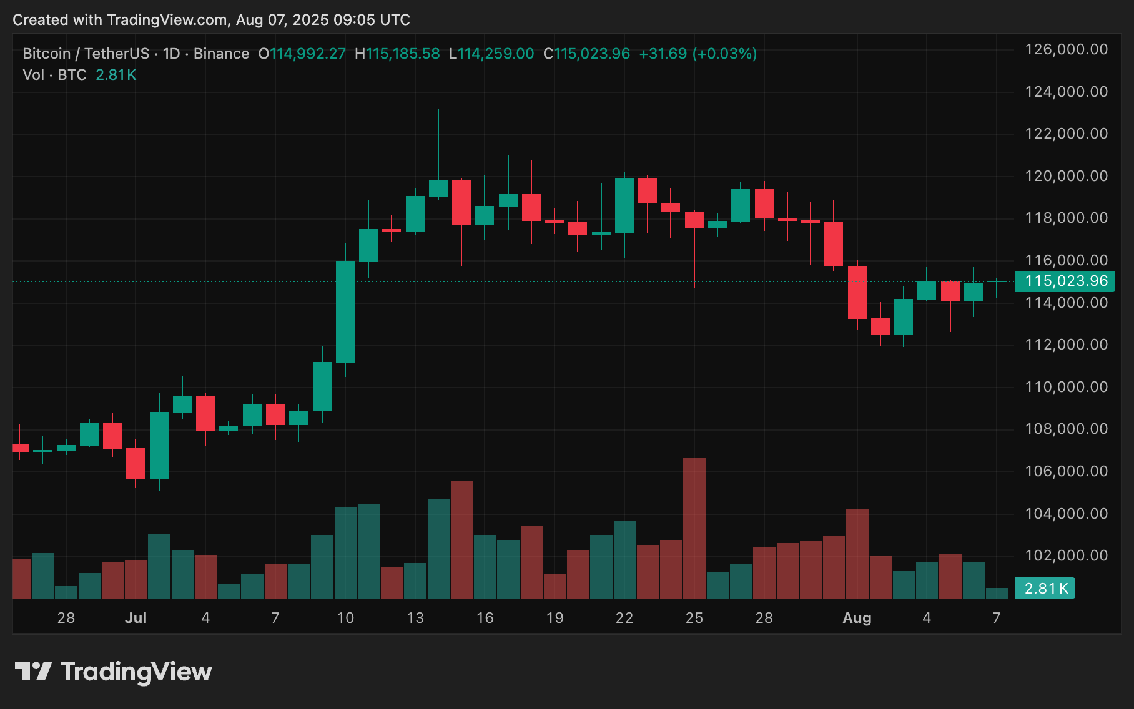Viewport: 1134px width, 709px height.
Task: Click the Bitcoin / TetherUS symbol title
Action: tap(86, 54)
